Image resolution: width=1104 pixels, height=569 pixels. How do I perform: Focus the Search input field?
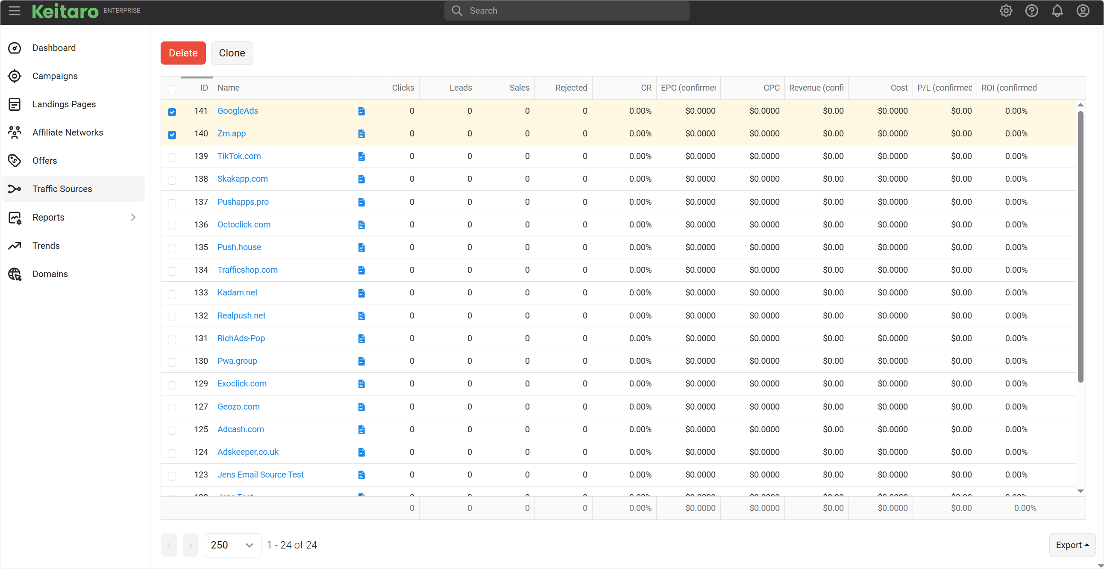tap(567, 11)
